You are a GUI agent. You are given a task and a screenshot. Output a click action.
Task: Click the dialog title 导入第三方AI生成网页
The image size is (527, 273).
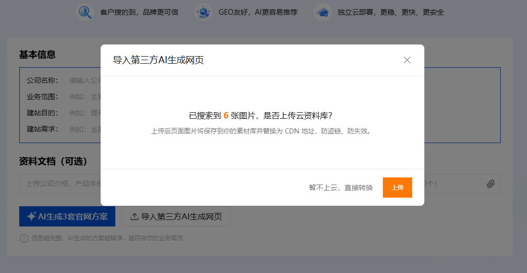[158, 60]
